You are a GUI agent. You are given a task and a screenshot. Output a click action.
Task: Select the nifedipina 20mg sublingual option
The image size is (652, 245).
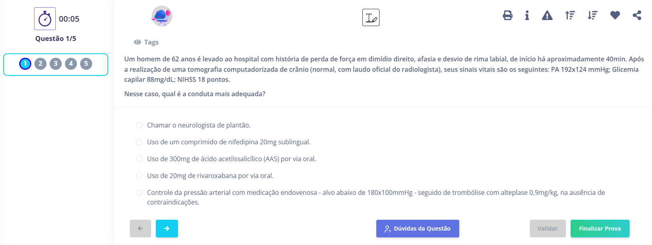click(139, 142)
